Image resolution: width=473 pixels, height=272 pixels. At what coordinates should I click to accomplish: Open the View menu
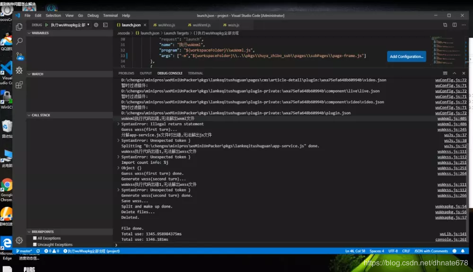(x=70, y=16)
